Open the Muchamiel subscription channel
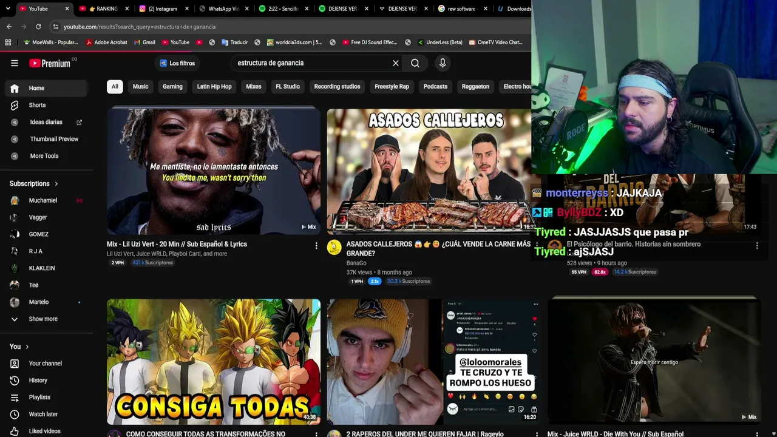Image resolution: width=777 pixels, height=437 pixels. [46, 200]
